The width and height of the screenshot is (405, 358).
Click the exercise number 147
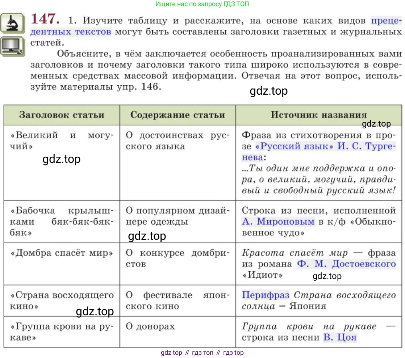click(x=45, y=19)
